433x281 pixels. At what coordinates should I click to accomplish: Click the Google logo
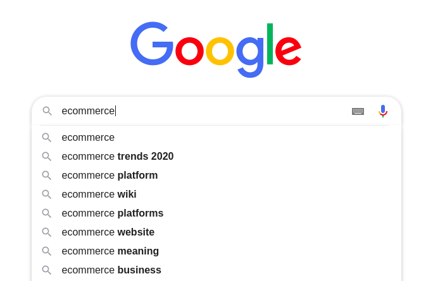pos(216,48)
